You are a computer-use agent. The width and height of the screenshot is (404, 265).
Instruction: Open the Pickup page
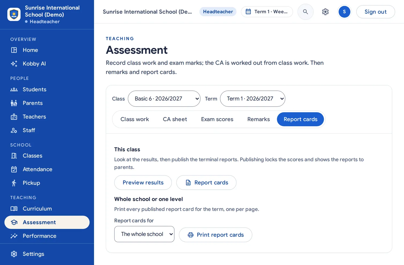47,183
